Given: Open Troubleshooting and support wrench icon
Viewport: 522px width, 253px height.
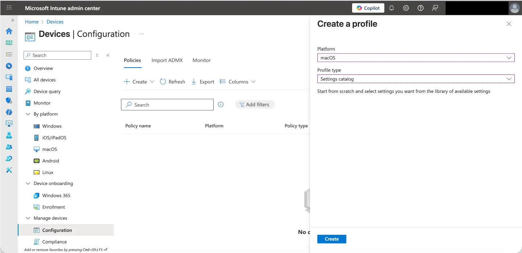Looking at the screenshot, I should click(x=9, y=170).
